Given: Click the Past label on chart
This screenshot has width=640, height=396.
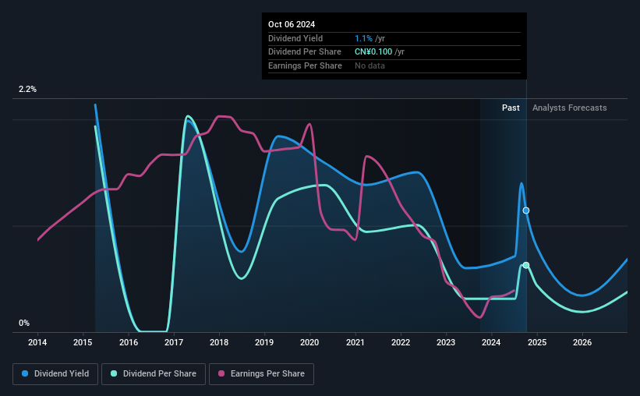Looking at the screenshot, I should pyautogui.click(x=511, y=108).
